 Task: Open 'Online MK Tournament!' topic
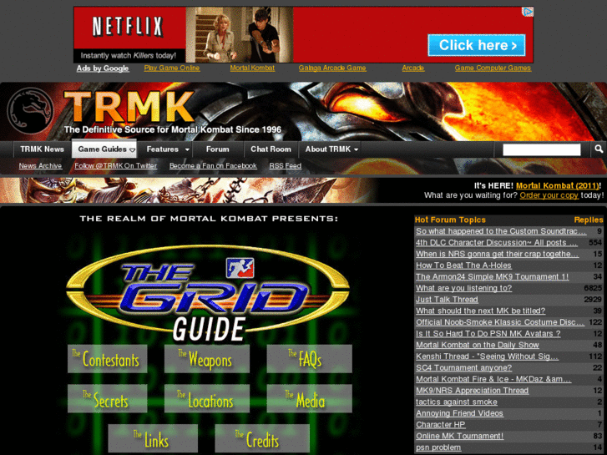(x=459, y=436)
